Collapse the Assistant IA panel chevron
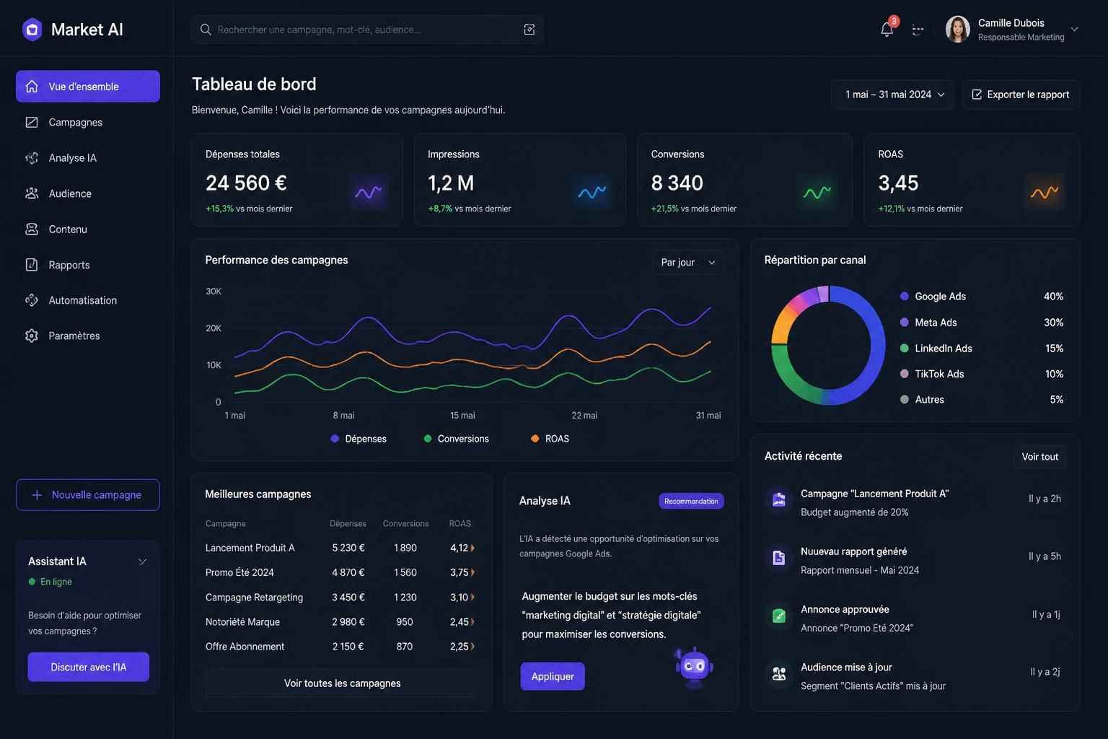This screenshot has width=1108, height=739. pos(142,561)
